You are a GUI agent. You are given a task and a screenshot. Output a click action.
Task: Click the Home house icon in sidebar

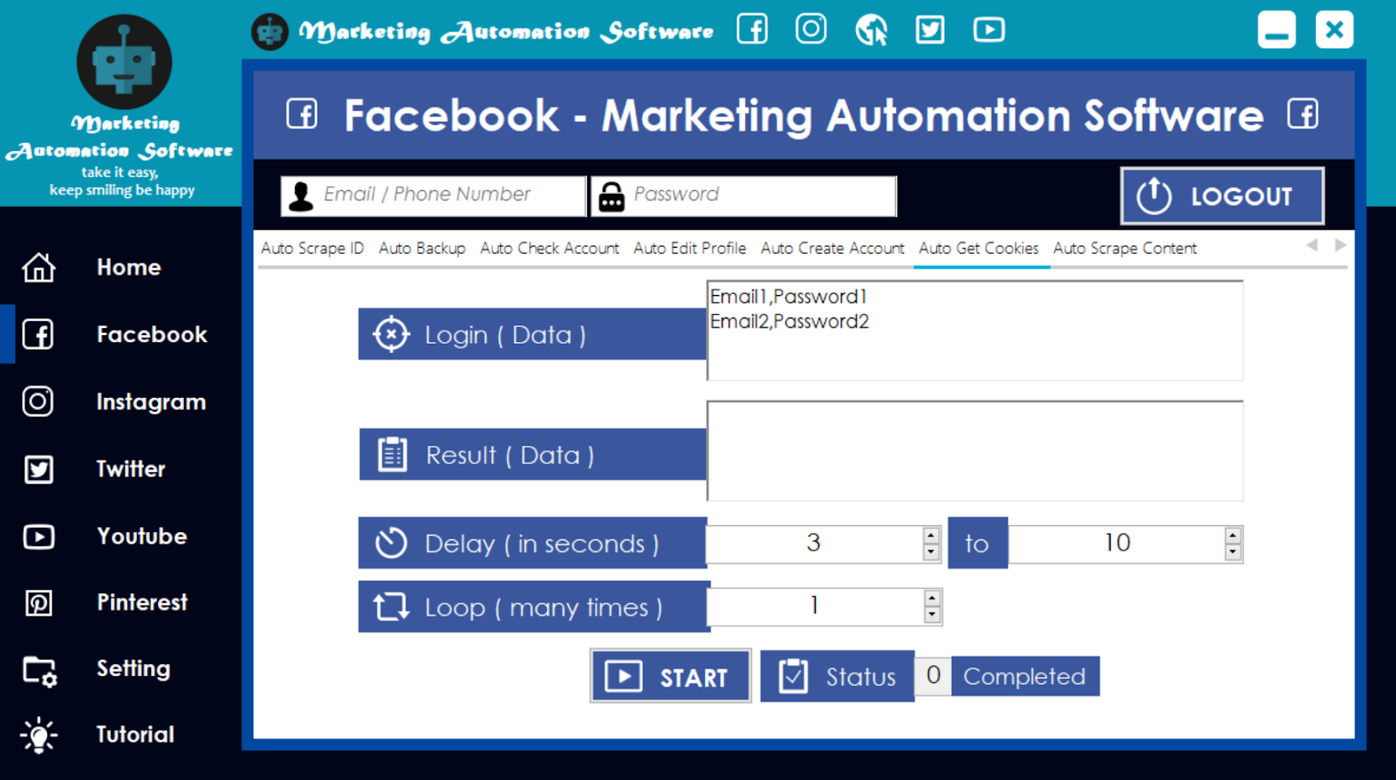[x=38, y=267]
